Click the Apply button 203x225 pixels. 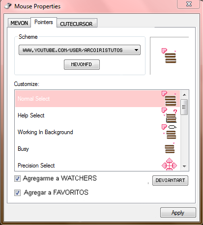pyautogui.click(x=178, y=213)
